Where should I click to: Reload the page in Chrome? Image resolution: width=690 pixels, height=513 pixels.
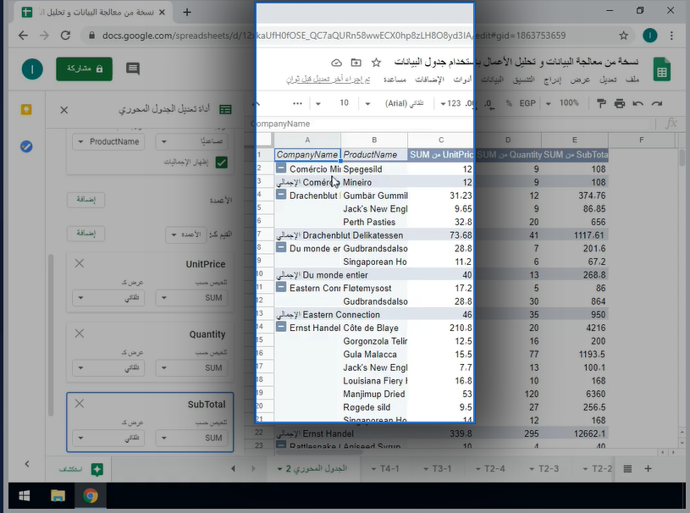pyautogui.click(x=65, y=36)
